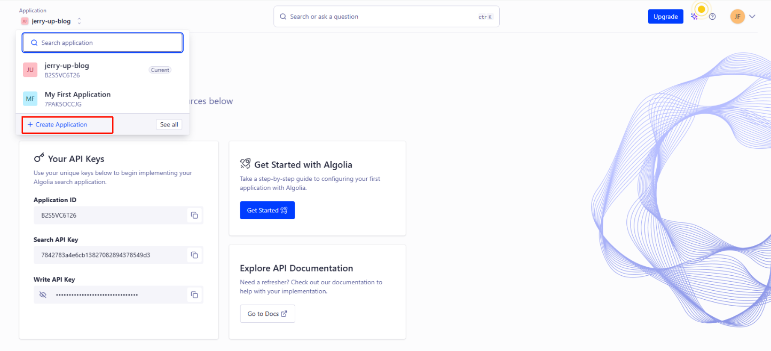Click the See all button

tap(169, 124)
